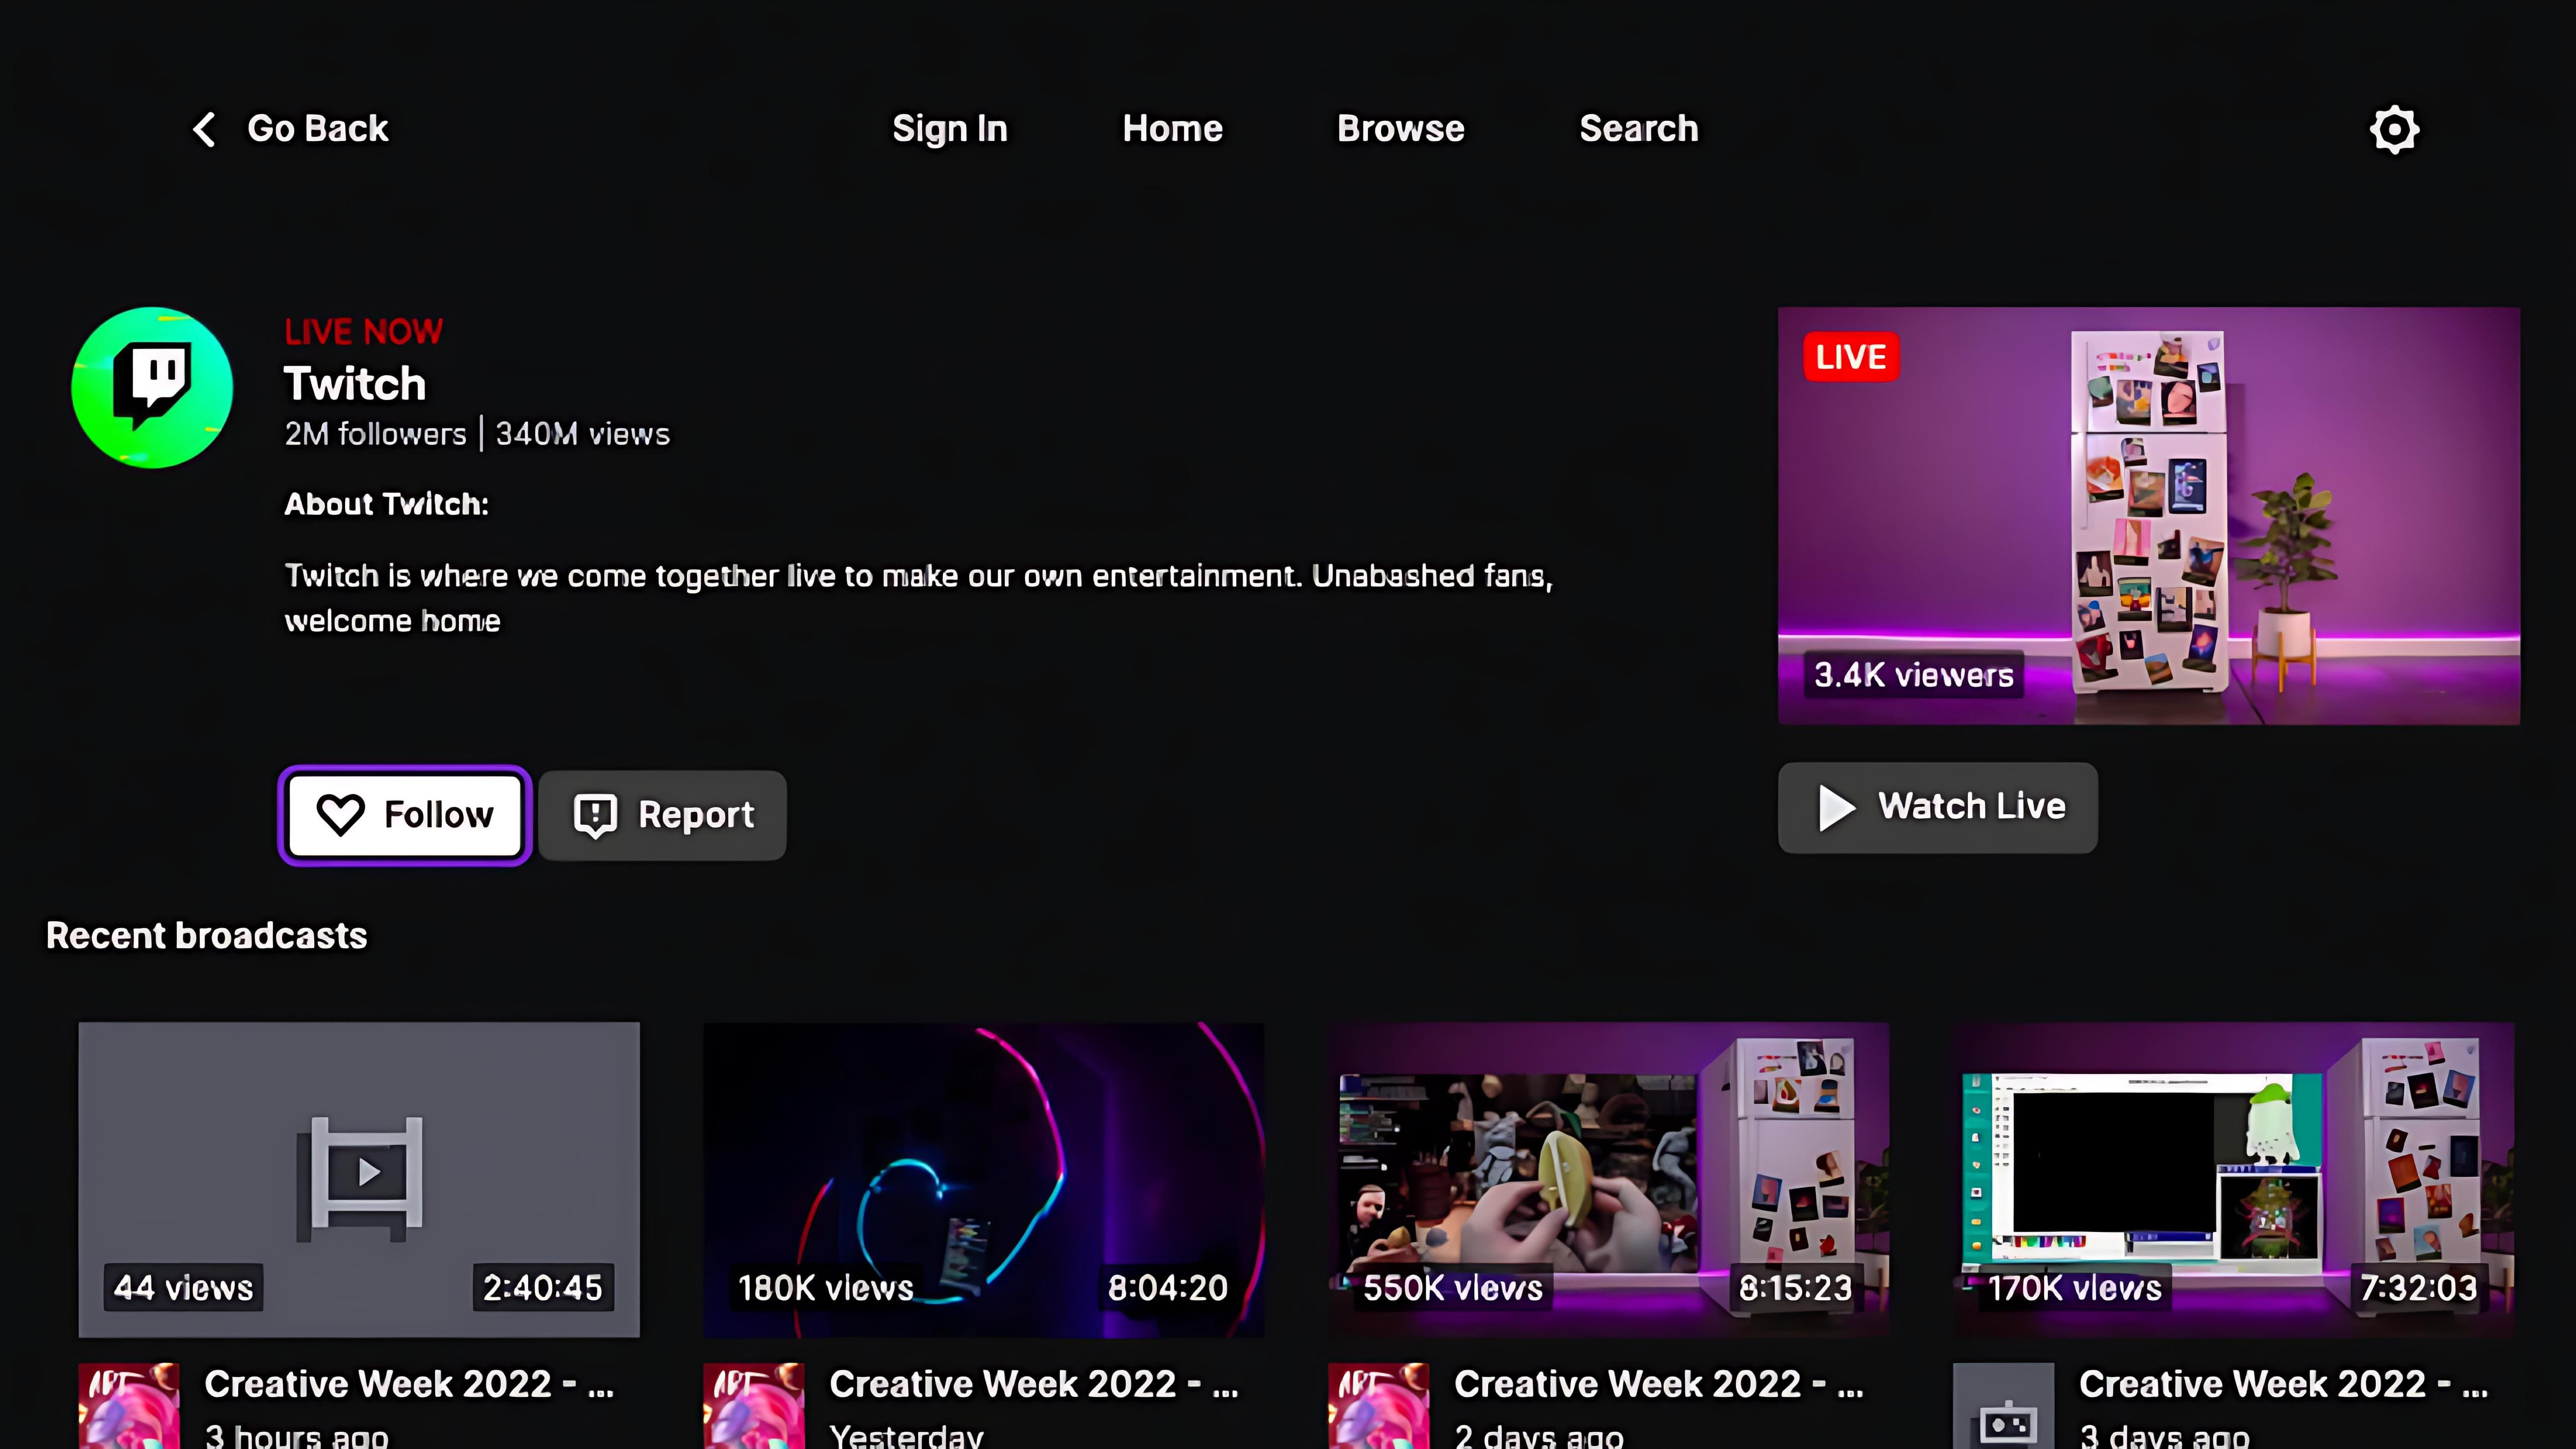Click the Twitch channel avatar logo
This screenshot has height=1449, width=2576.
(x=152, y=388)
